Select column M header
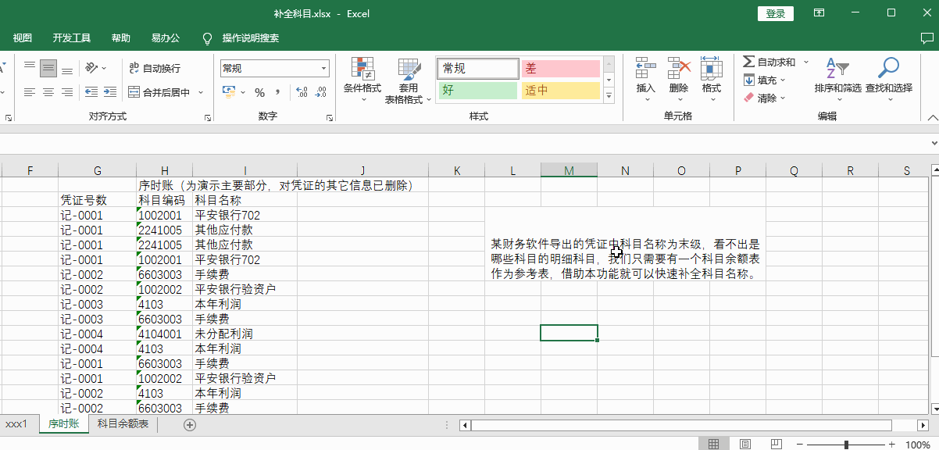939x450 pixels. (569, 170)
